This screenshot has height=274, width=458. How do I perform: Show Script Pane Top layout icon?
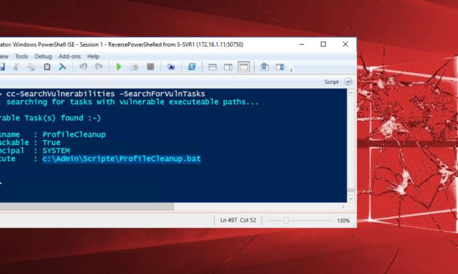[213, 67]
